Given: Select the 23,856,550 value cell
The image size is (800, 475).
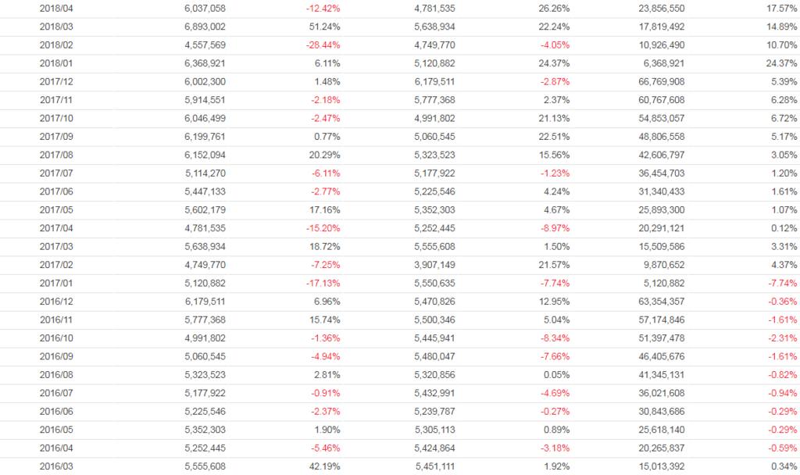Looking at the screenshot, I should (662, 9).
